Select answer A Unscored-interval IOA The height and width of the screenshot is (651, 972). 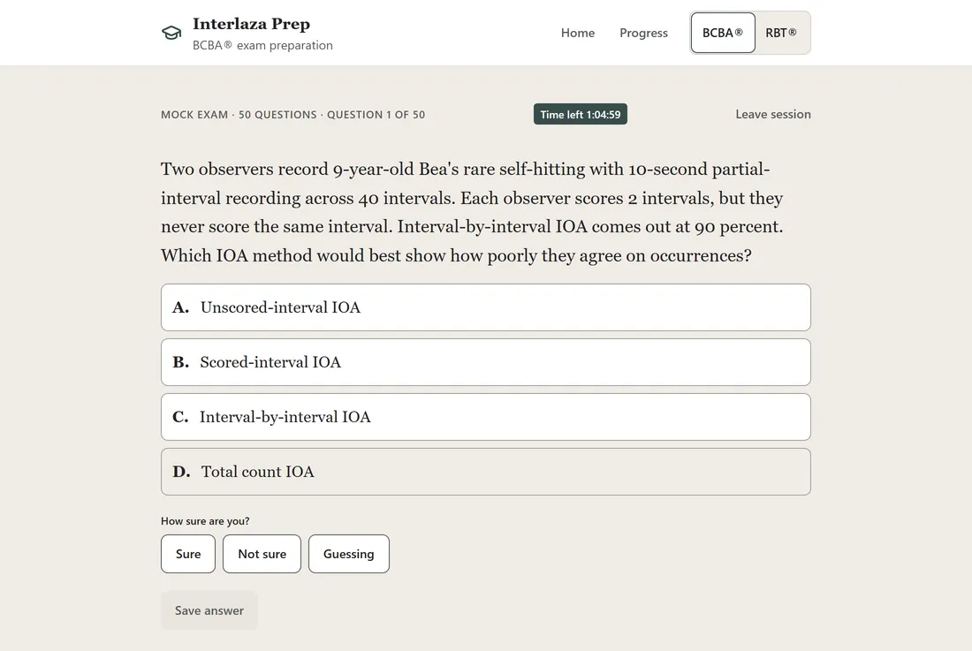pos(486,307)
